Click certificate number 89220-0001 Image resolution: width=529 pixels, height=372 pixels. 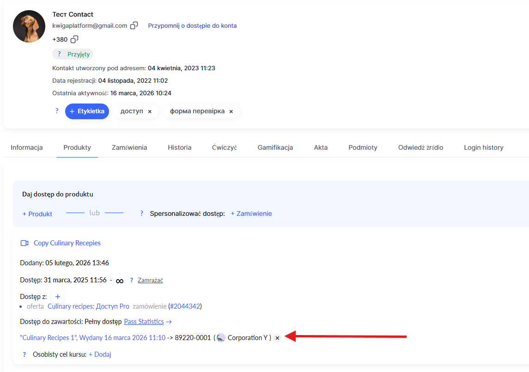(193, 338)
